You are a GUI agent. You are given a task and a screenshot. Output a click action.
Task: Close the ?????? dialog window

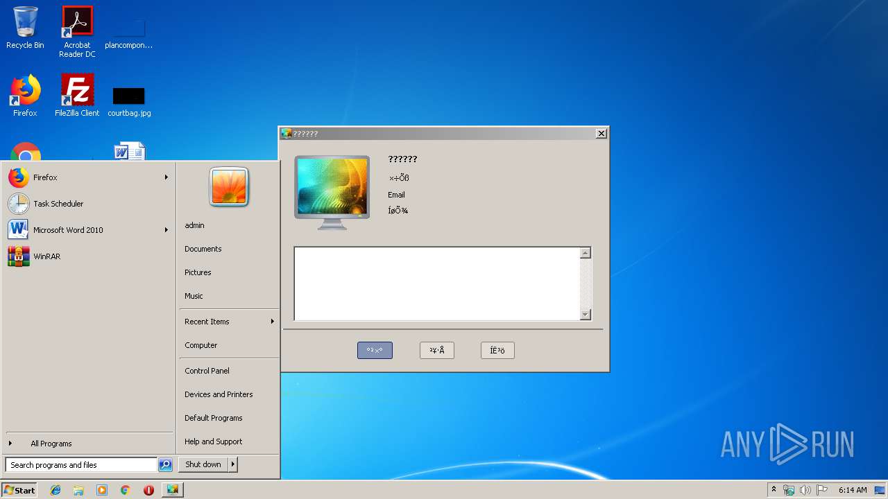tap(601, 133)
